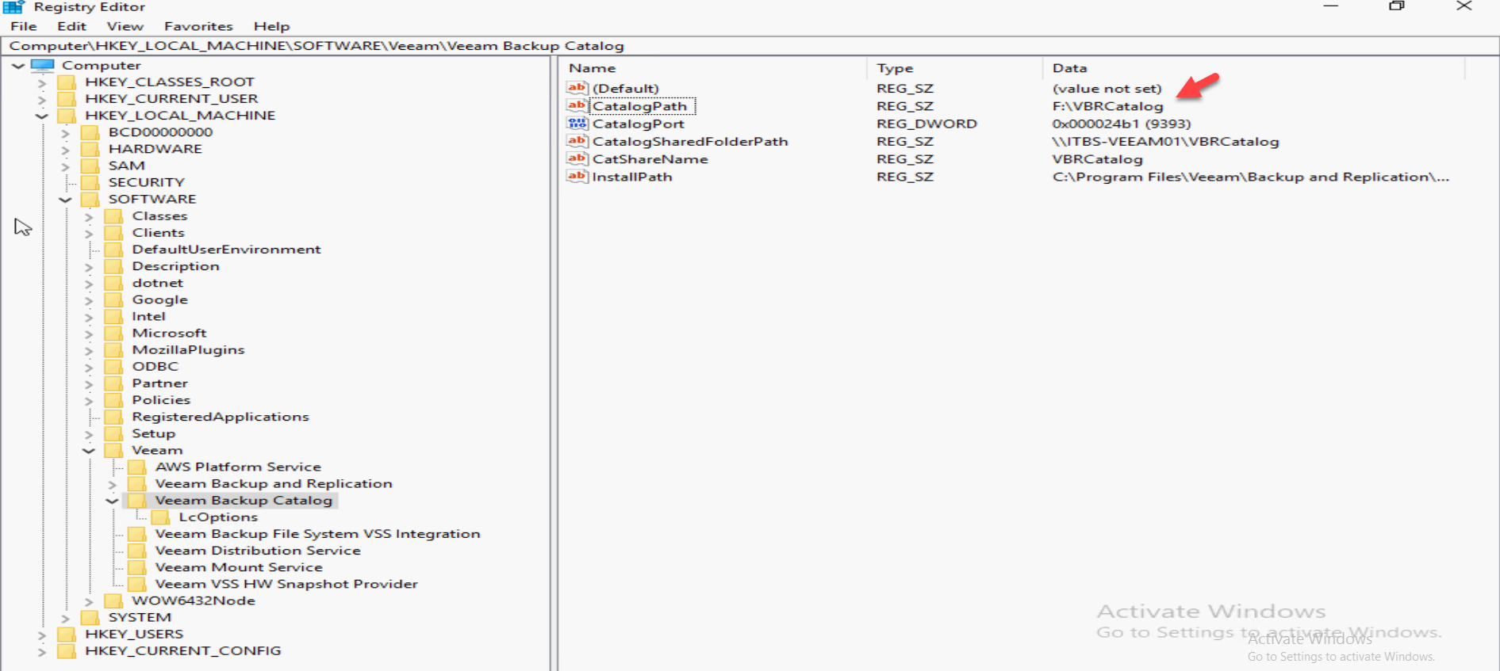Viewport: 1500px width, 671px height.
Task: Select the Veeam Distribution Service key
Action: coord(258,551)
